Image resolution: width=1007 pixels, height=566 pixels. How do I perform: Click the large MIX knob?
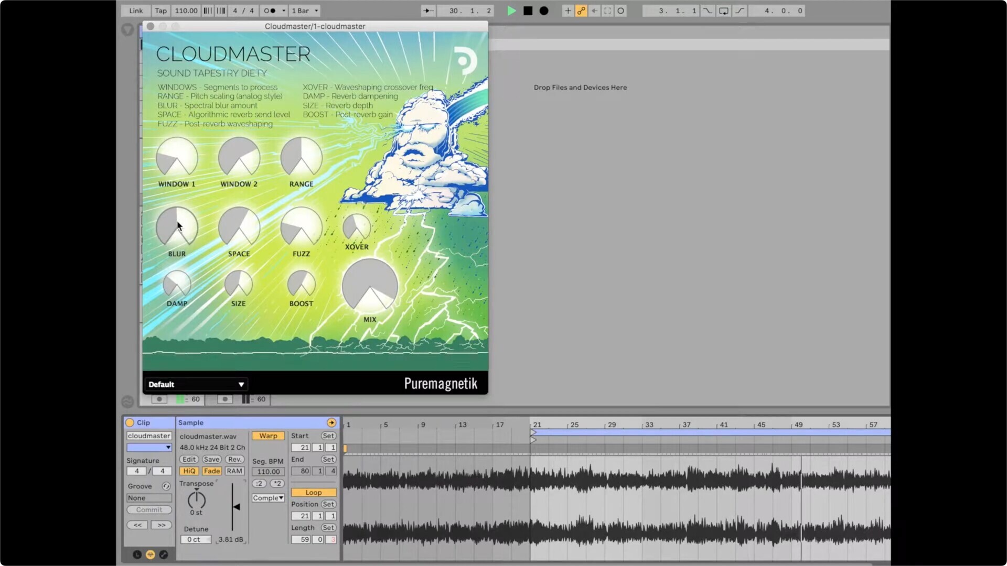370,286
